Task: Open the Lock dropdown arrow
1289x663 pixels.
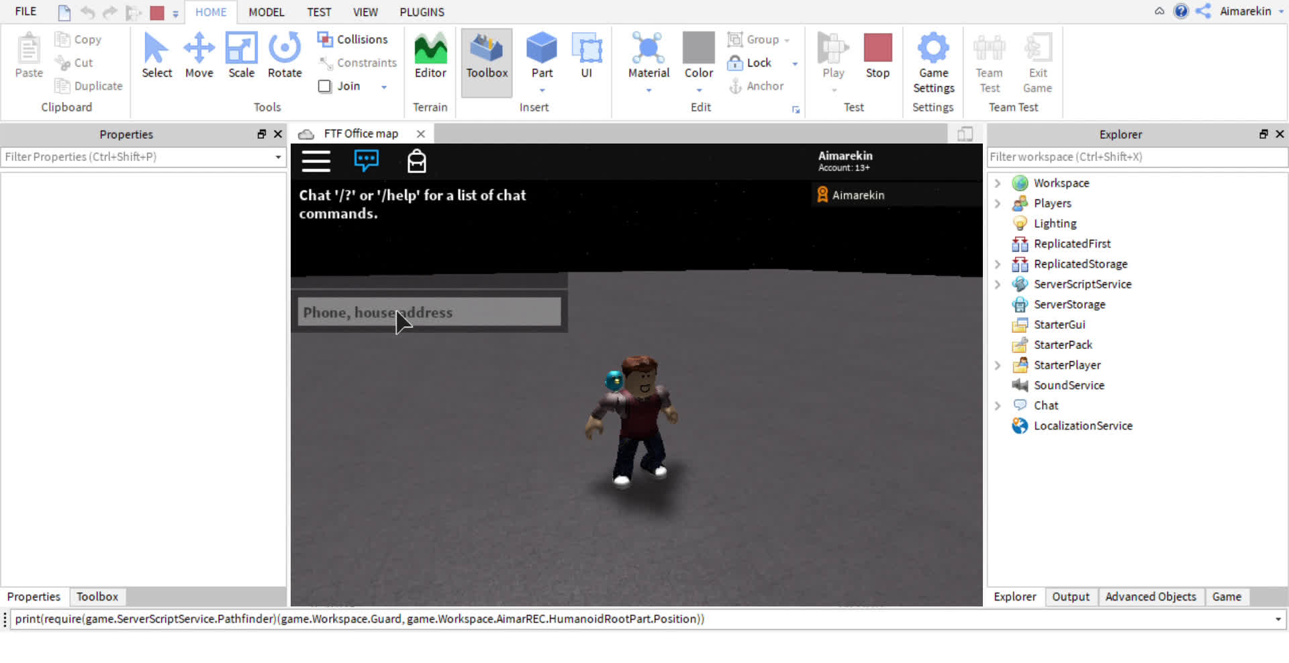Action: [795, 64]
